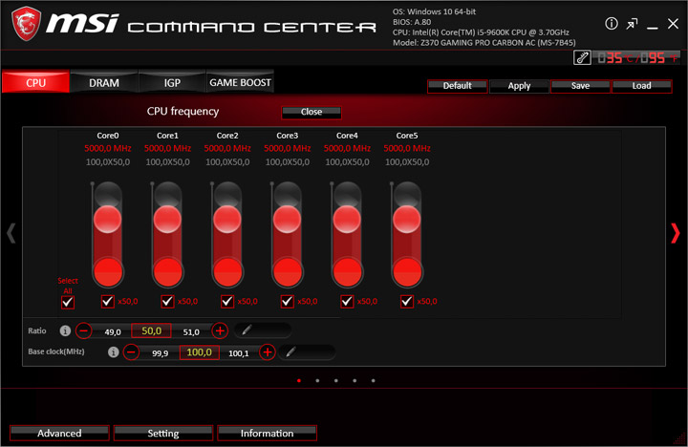Load a saved profile
This screenshot has width=688, height=447.
641,86
